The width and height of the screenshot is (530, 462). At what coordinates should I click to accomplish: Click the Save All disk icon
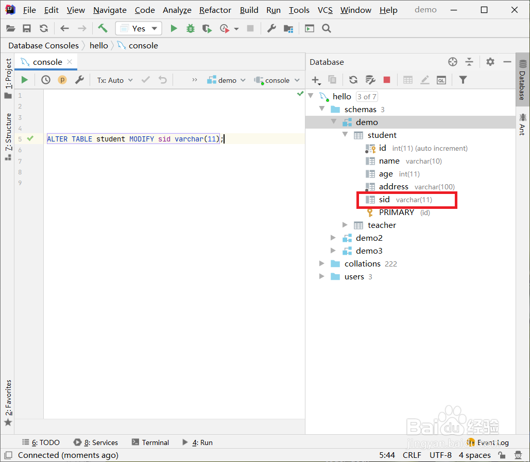click(x=27, y=28)
